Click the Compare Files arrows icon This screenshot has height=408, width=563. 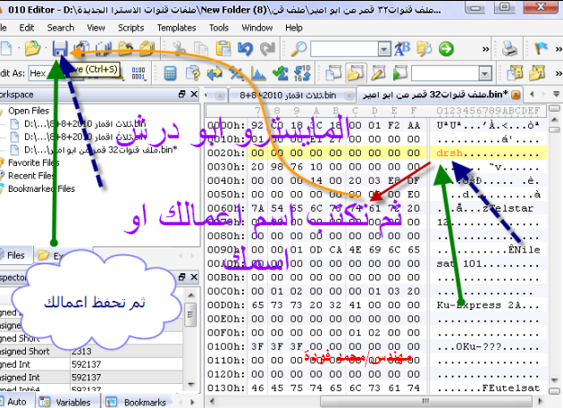[x=214, y=73]
